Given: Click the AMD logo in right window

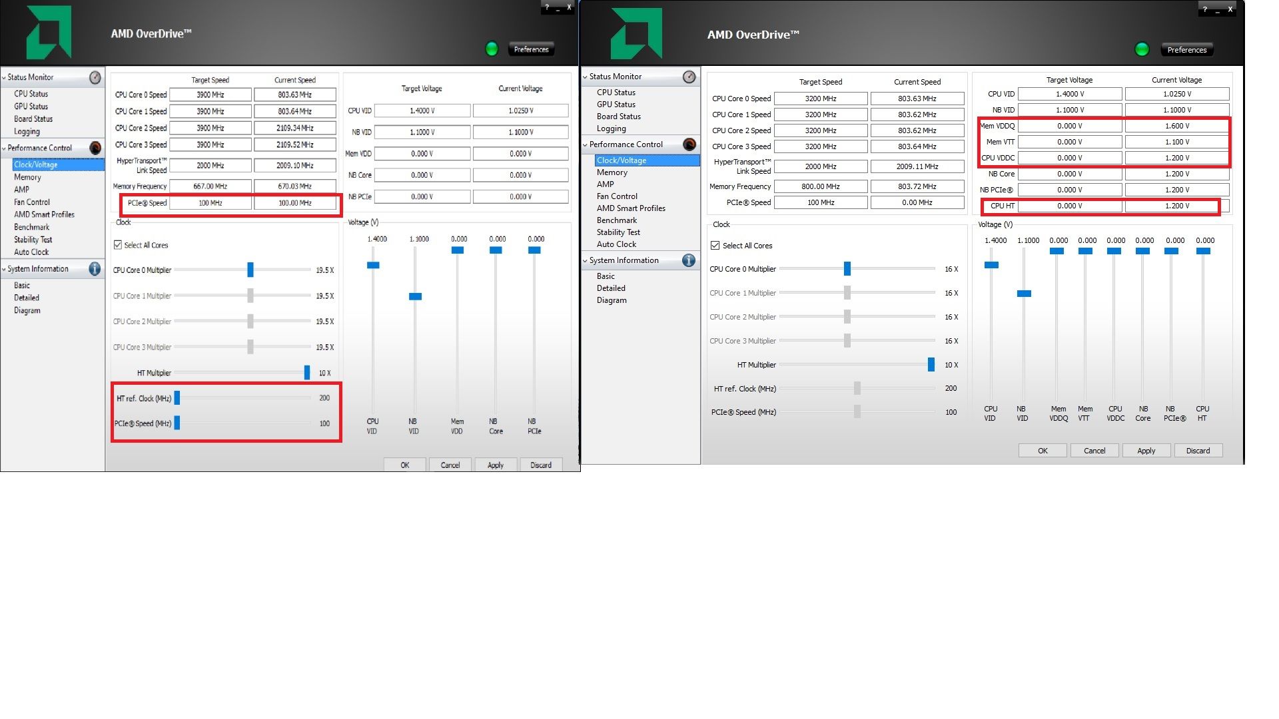Looking at the screenshot, I should click(636, 33).
